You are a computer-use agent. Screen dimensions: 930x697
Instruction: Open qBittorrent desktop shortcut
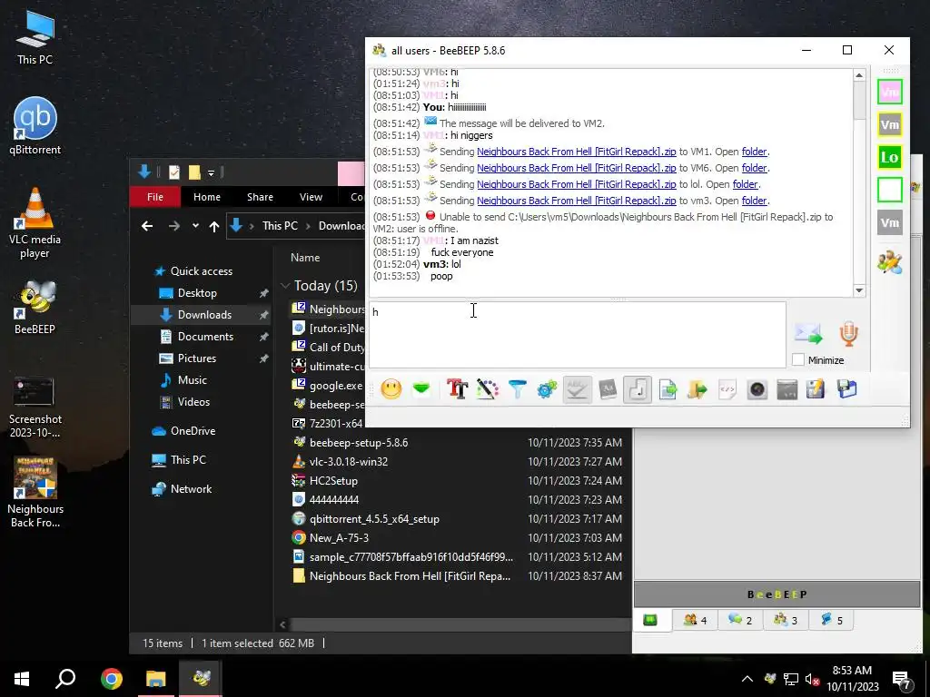35,126
